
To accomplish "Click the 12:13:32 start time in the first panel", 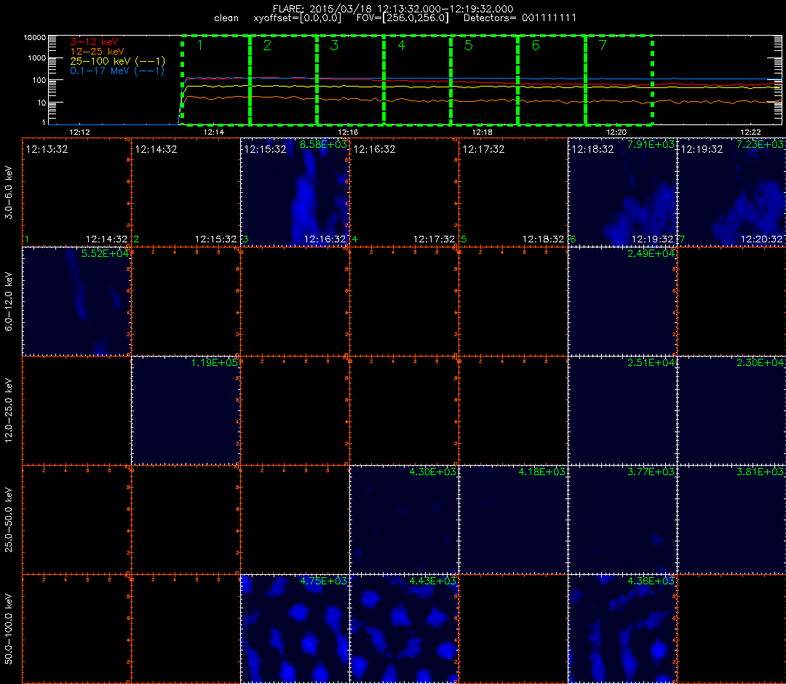I will pos(47,149).
